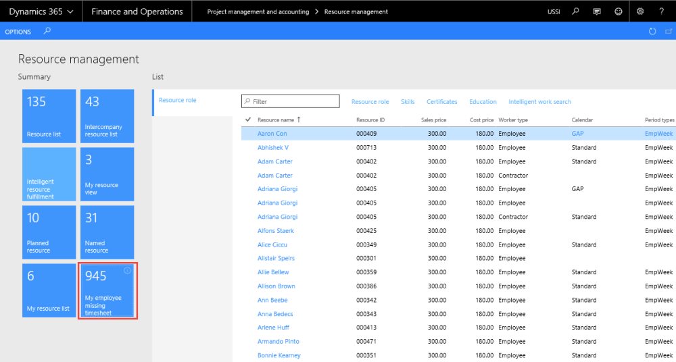Select the Resource role list tab

point(178,100)
